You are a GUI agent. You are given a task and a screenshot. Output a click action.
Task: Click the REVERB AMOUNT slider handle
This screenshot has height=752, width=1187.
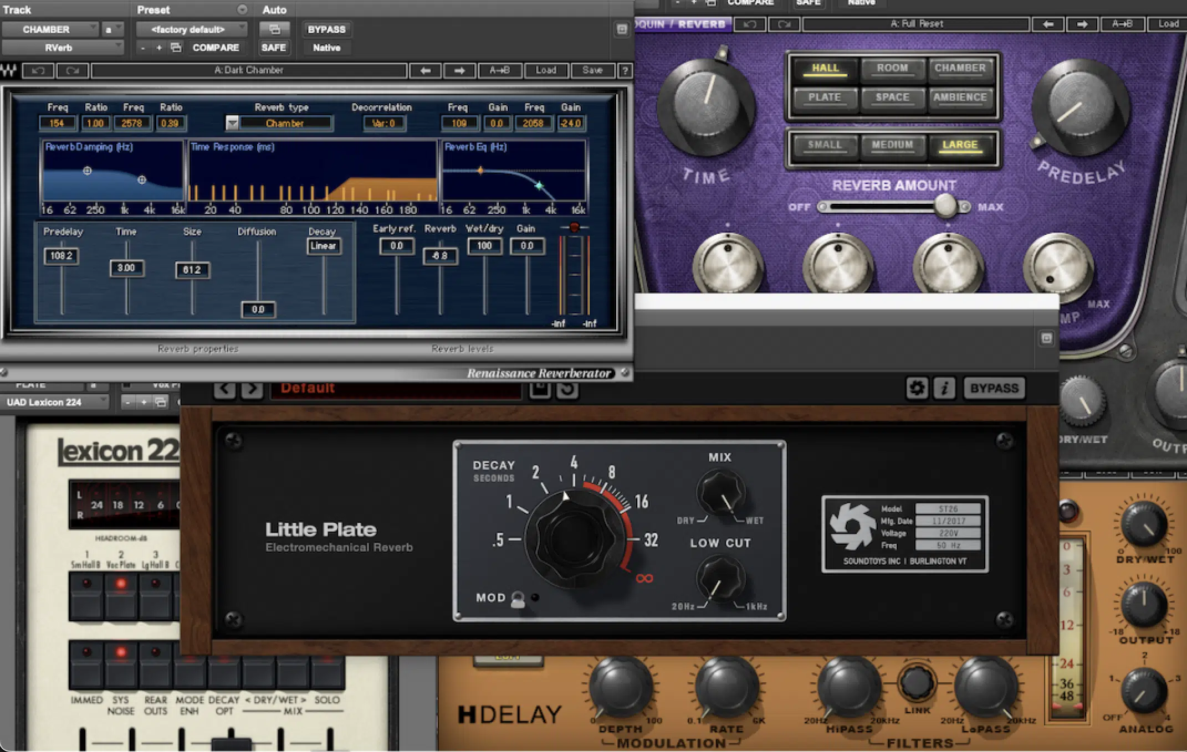point(945,206)
